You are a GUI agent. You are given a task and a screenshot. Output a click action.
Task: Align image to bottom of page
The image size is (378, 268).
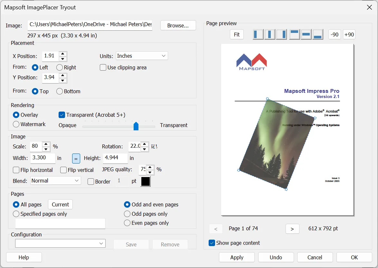(317, 34)
